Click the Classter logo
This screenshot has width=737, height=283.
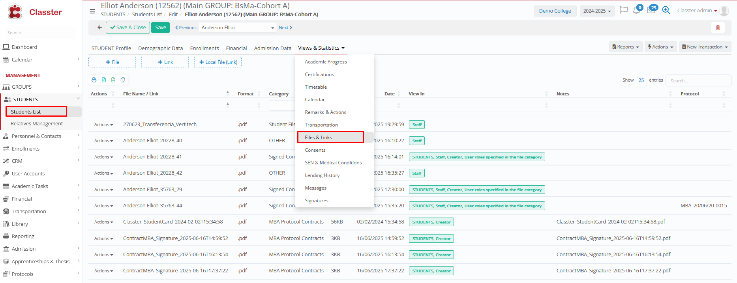tap(35, 12)
